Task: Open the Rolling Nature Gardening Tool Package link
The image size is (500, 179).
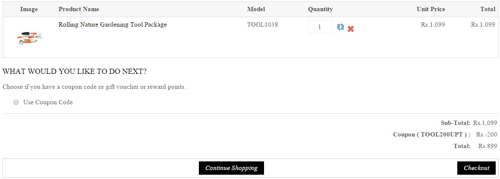Action: tap(113, 24)
